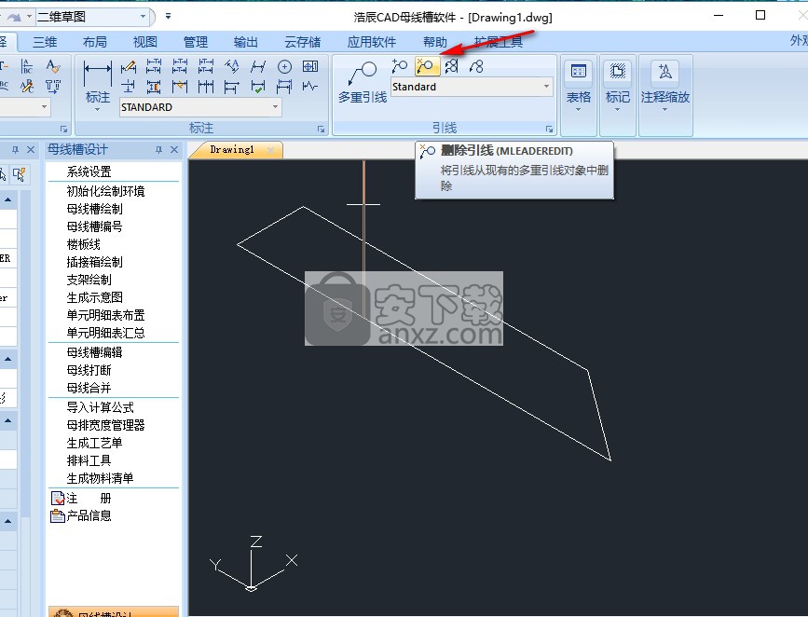Select the Continue dimension icon
Viewport: 808px width, 617px height.
pos(206,87)
